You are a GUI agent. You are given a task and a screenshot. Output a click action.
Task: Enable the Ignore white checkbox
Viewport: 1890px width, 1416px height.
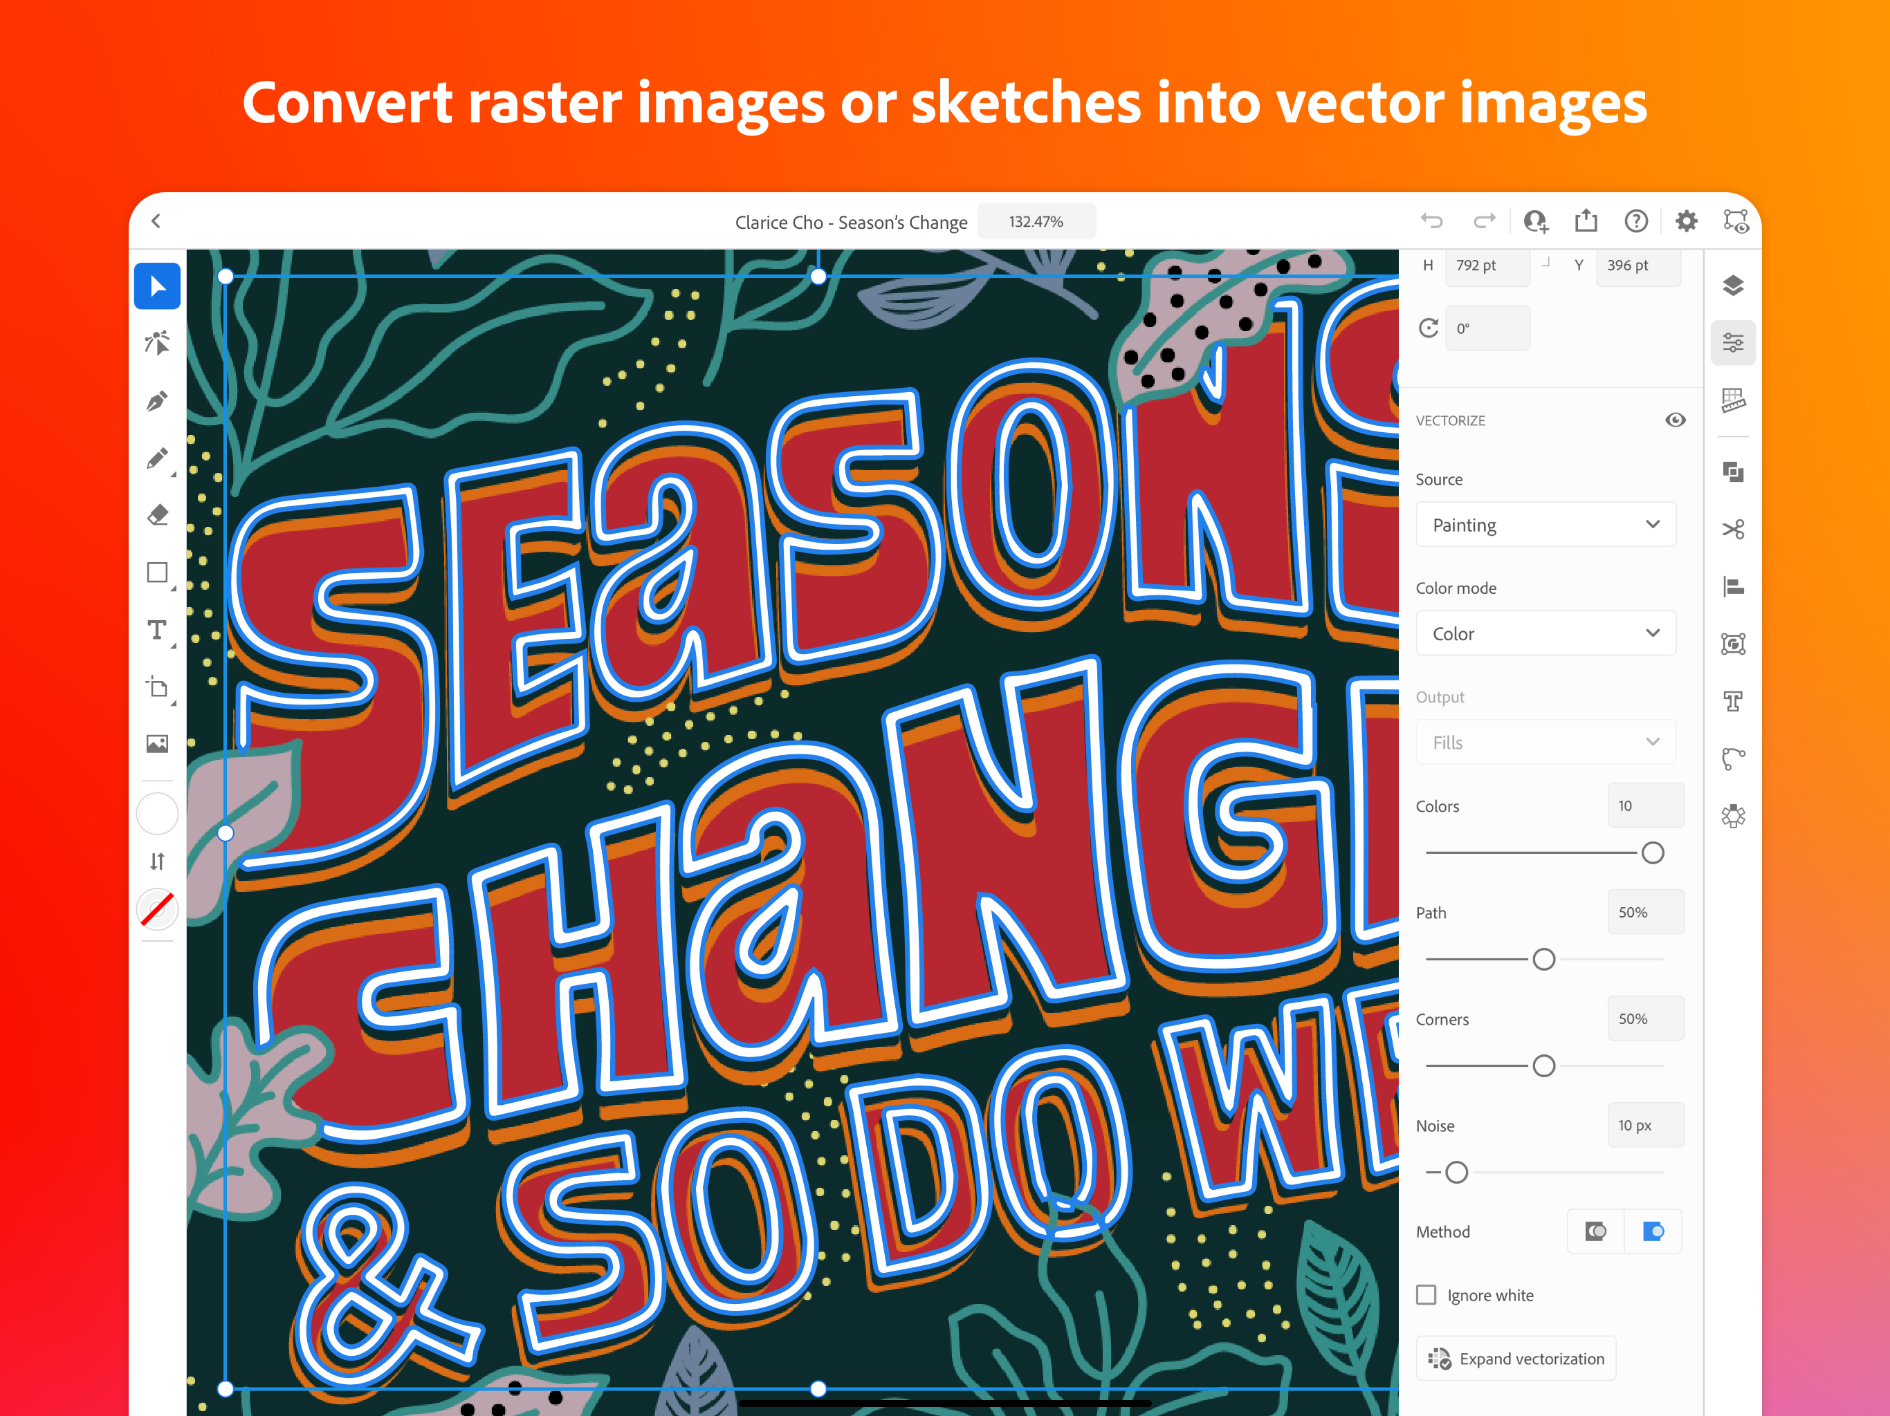[x=1426, y=1295]
